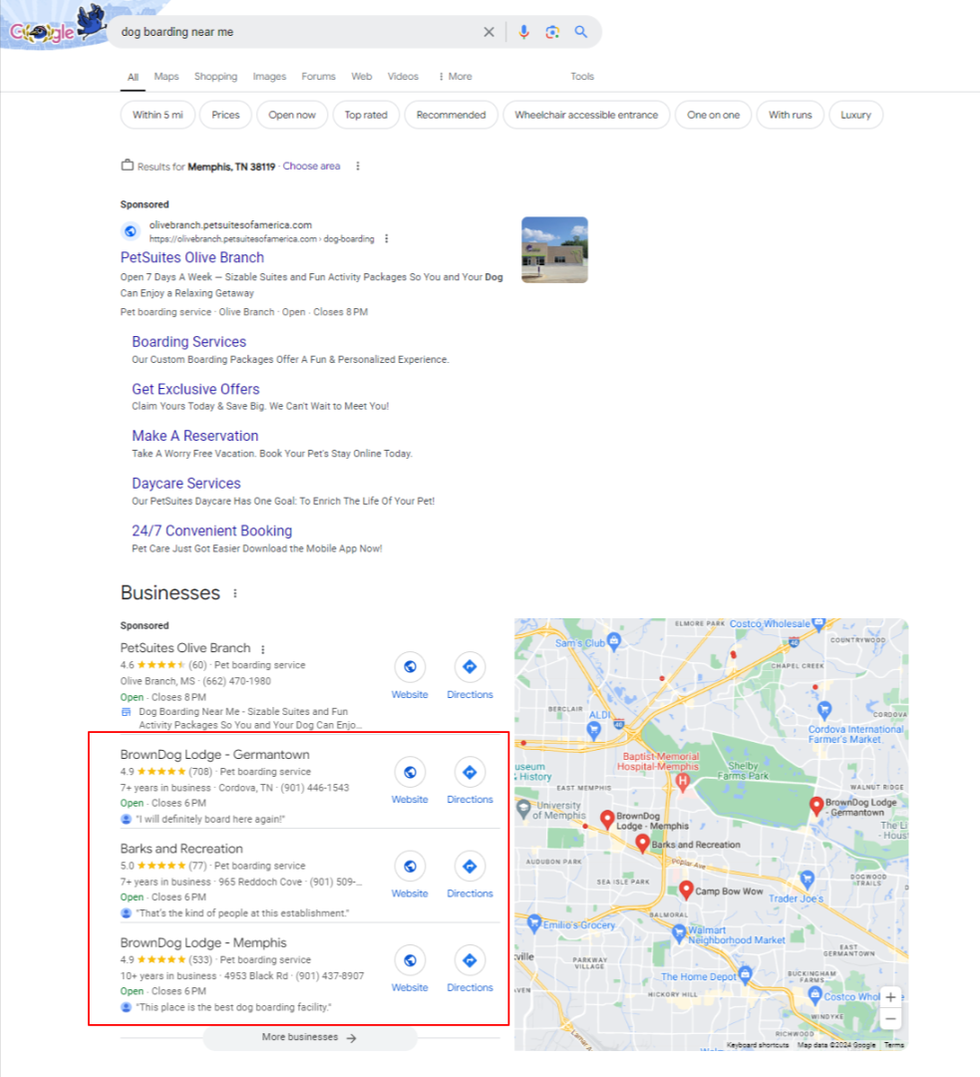Enable the Open now filter

(291, 115)
